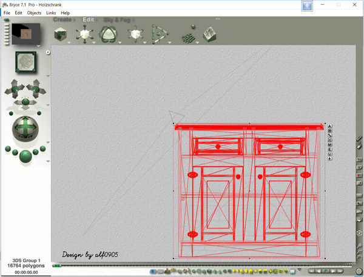Screen dimensions: 364x277
Task: Select the Resize tool in Edit palette
Action: 85,35
